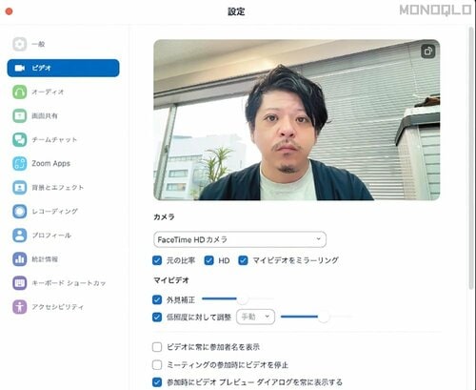Go to プロフィール settings
Screen dimensions: 476x390
[x=63, y=236]
